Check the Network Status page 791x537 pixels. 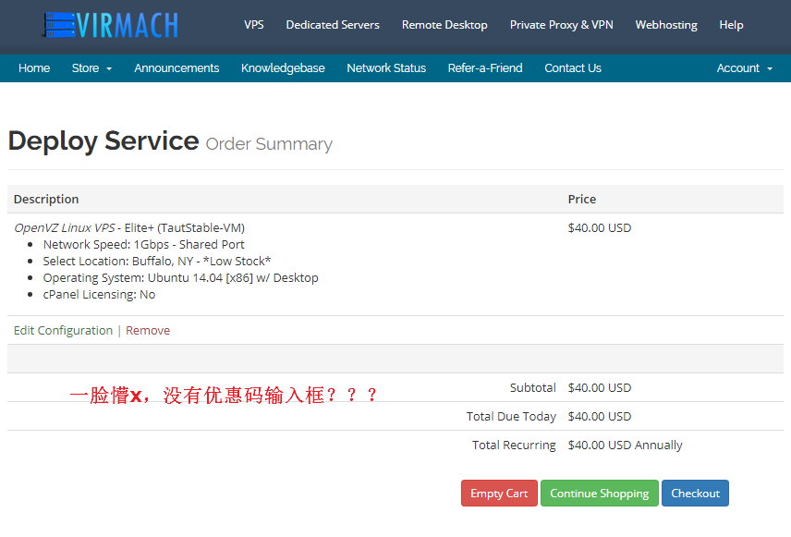click(x=386, y=67)
